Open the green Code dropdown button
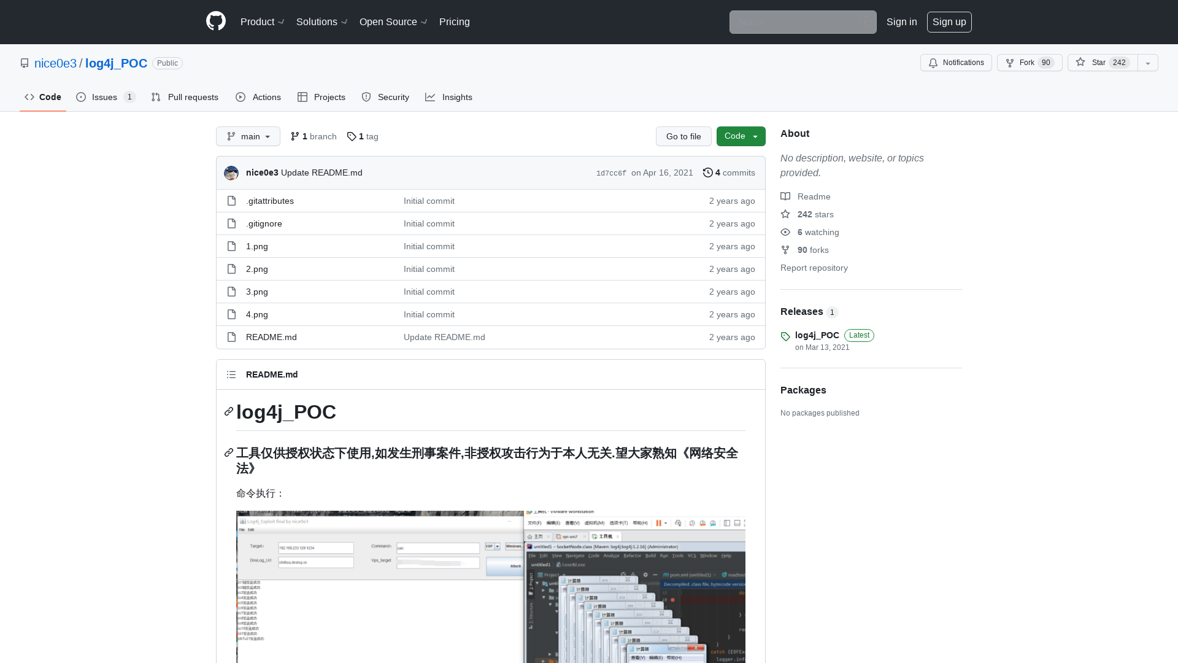 [x=741, y=136]
